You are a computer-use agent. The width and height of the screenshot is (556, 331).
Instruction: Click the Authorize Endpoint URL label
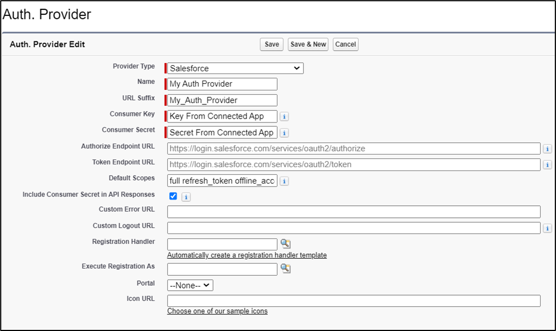(x=117, y=146)
